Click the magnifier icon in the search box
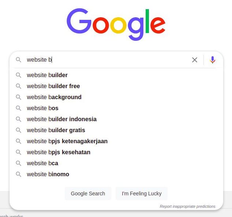Screen dimensions: 232x217 click(19, 60)
